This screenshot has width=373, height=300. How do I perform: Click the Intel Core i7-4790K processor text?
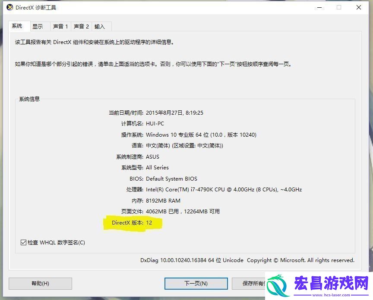(x=224, y=190)
